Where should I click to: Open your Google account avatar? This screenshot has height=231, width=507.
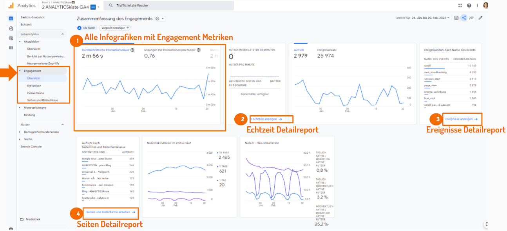click(485, 5)
